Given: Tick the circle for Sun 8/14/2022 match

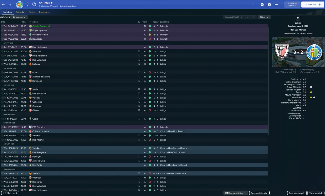Looking at the screenshot, I should click(2, 51).
